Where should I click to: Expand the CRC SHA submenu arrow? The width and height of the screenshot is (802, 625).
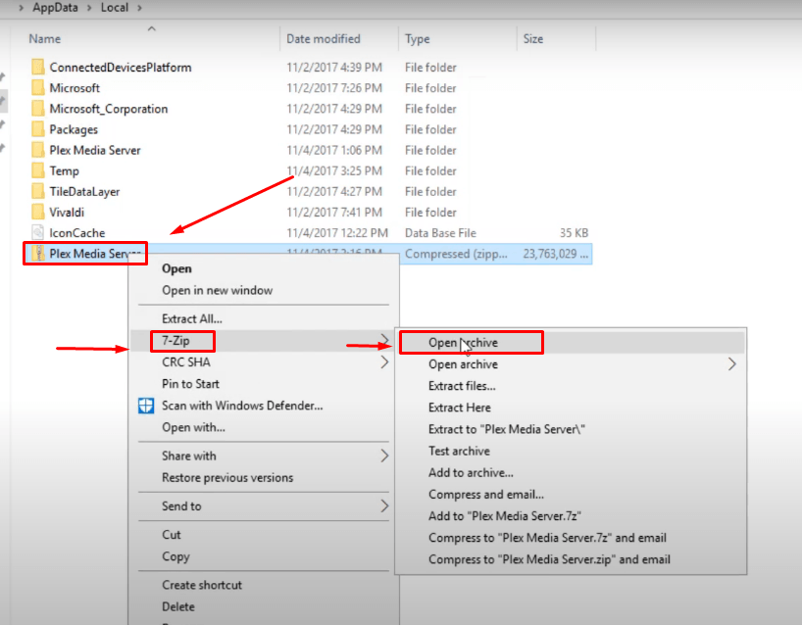click(384, 362)
